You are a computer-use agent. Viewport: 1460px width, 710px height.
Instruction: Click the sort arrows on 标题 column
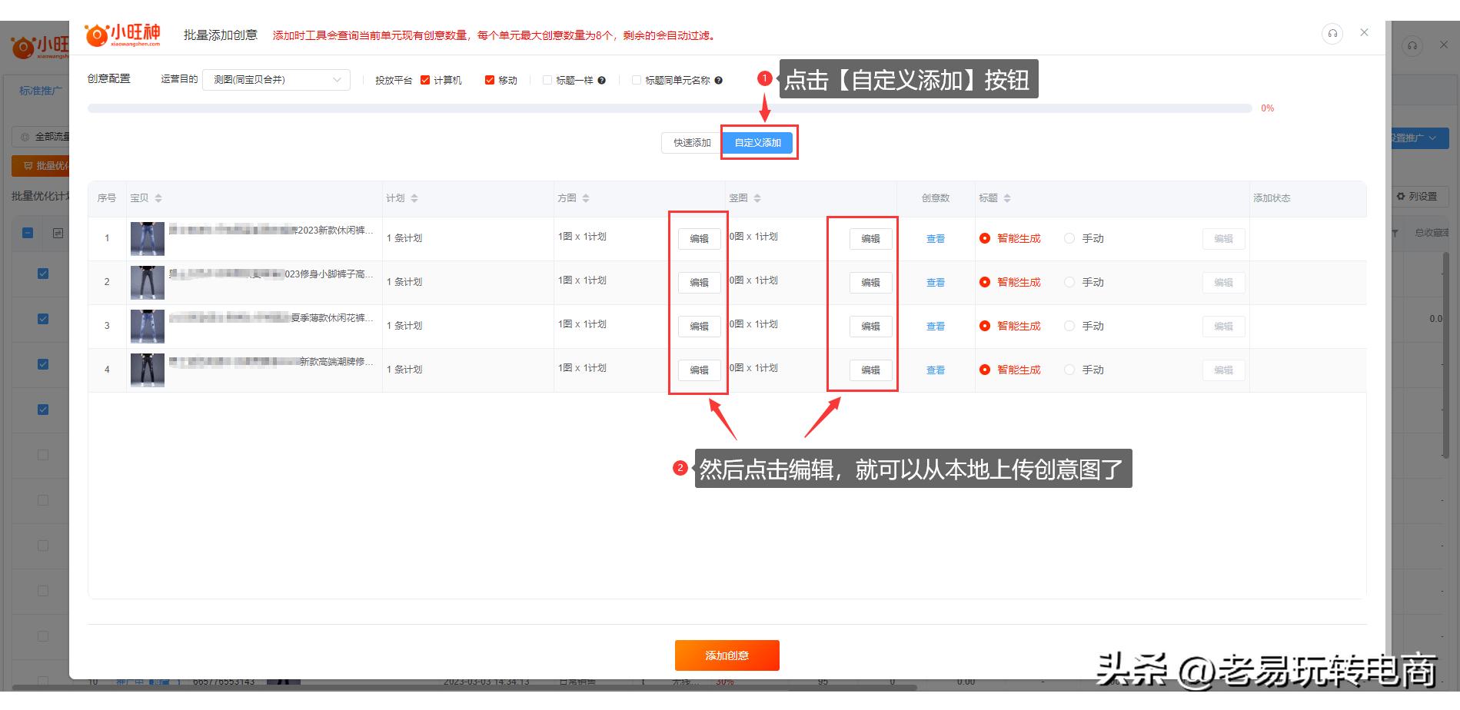coord(1008,197)
